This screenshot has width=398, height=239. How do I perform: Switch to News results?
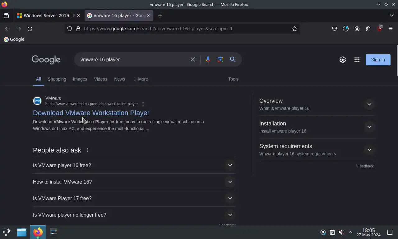(119, 79)
